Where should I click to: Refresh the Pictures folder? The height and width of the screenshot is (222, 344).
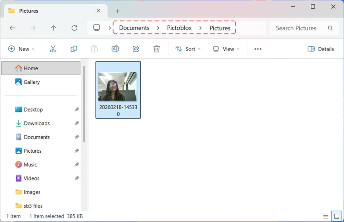tap(74, 28)
